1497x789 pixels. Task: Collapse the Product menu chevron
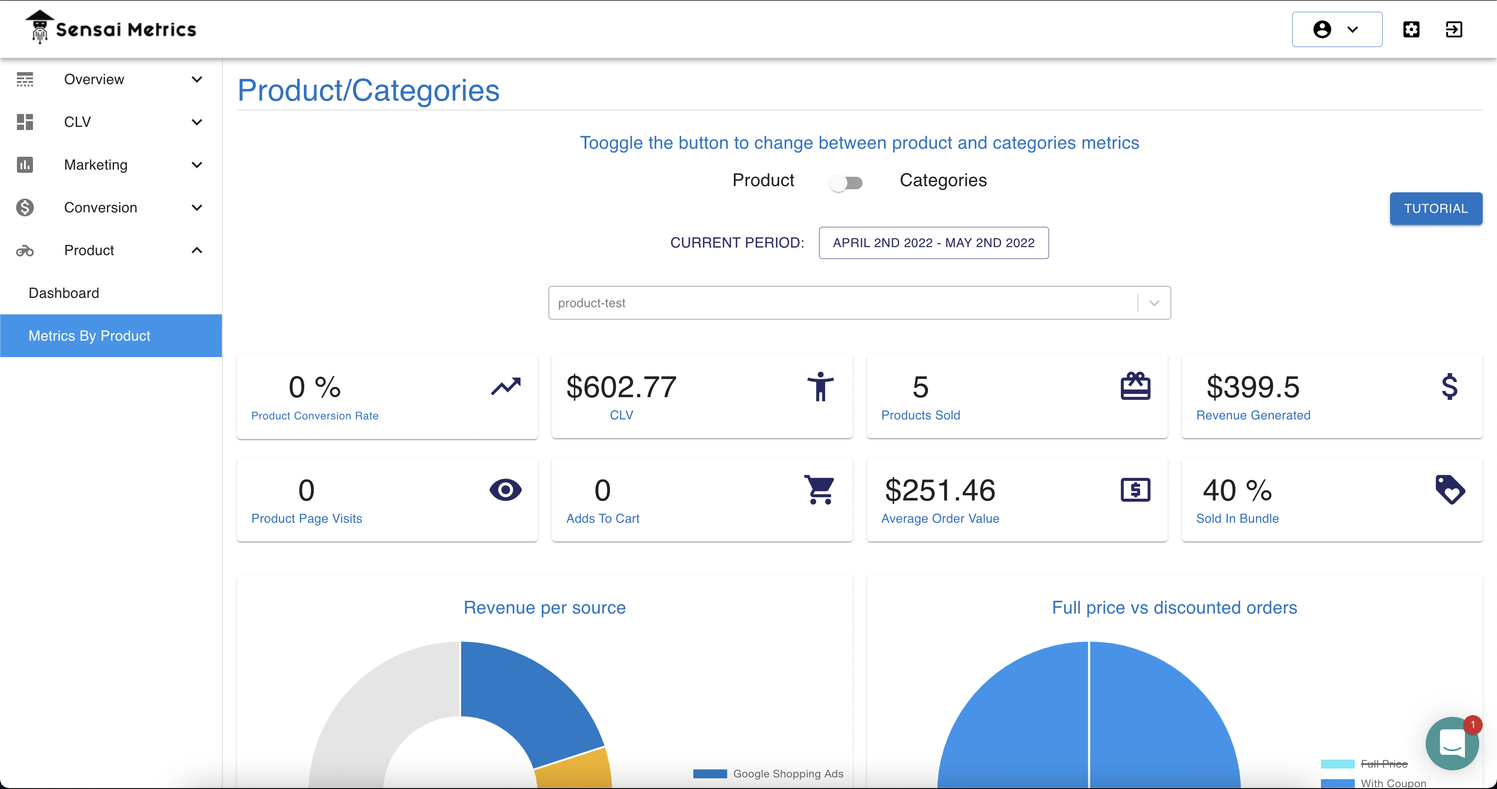tap(197, 250)
